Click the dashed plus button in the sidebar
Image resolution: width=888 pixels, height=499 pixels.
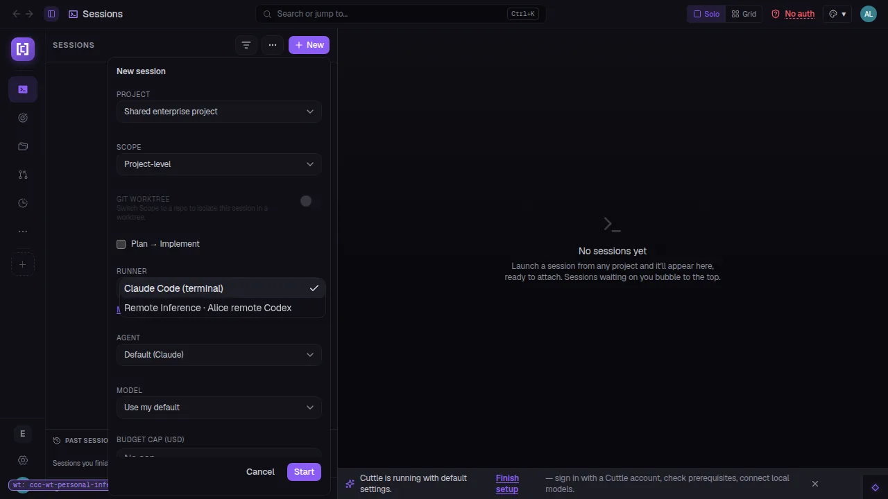tap(23, 264)
